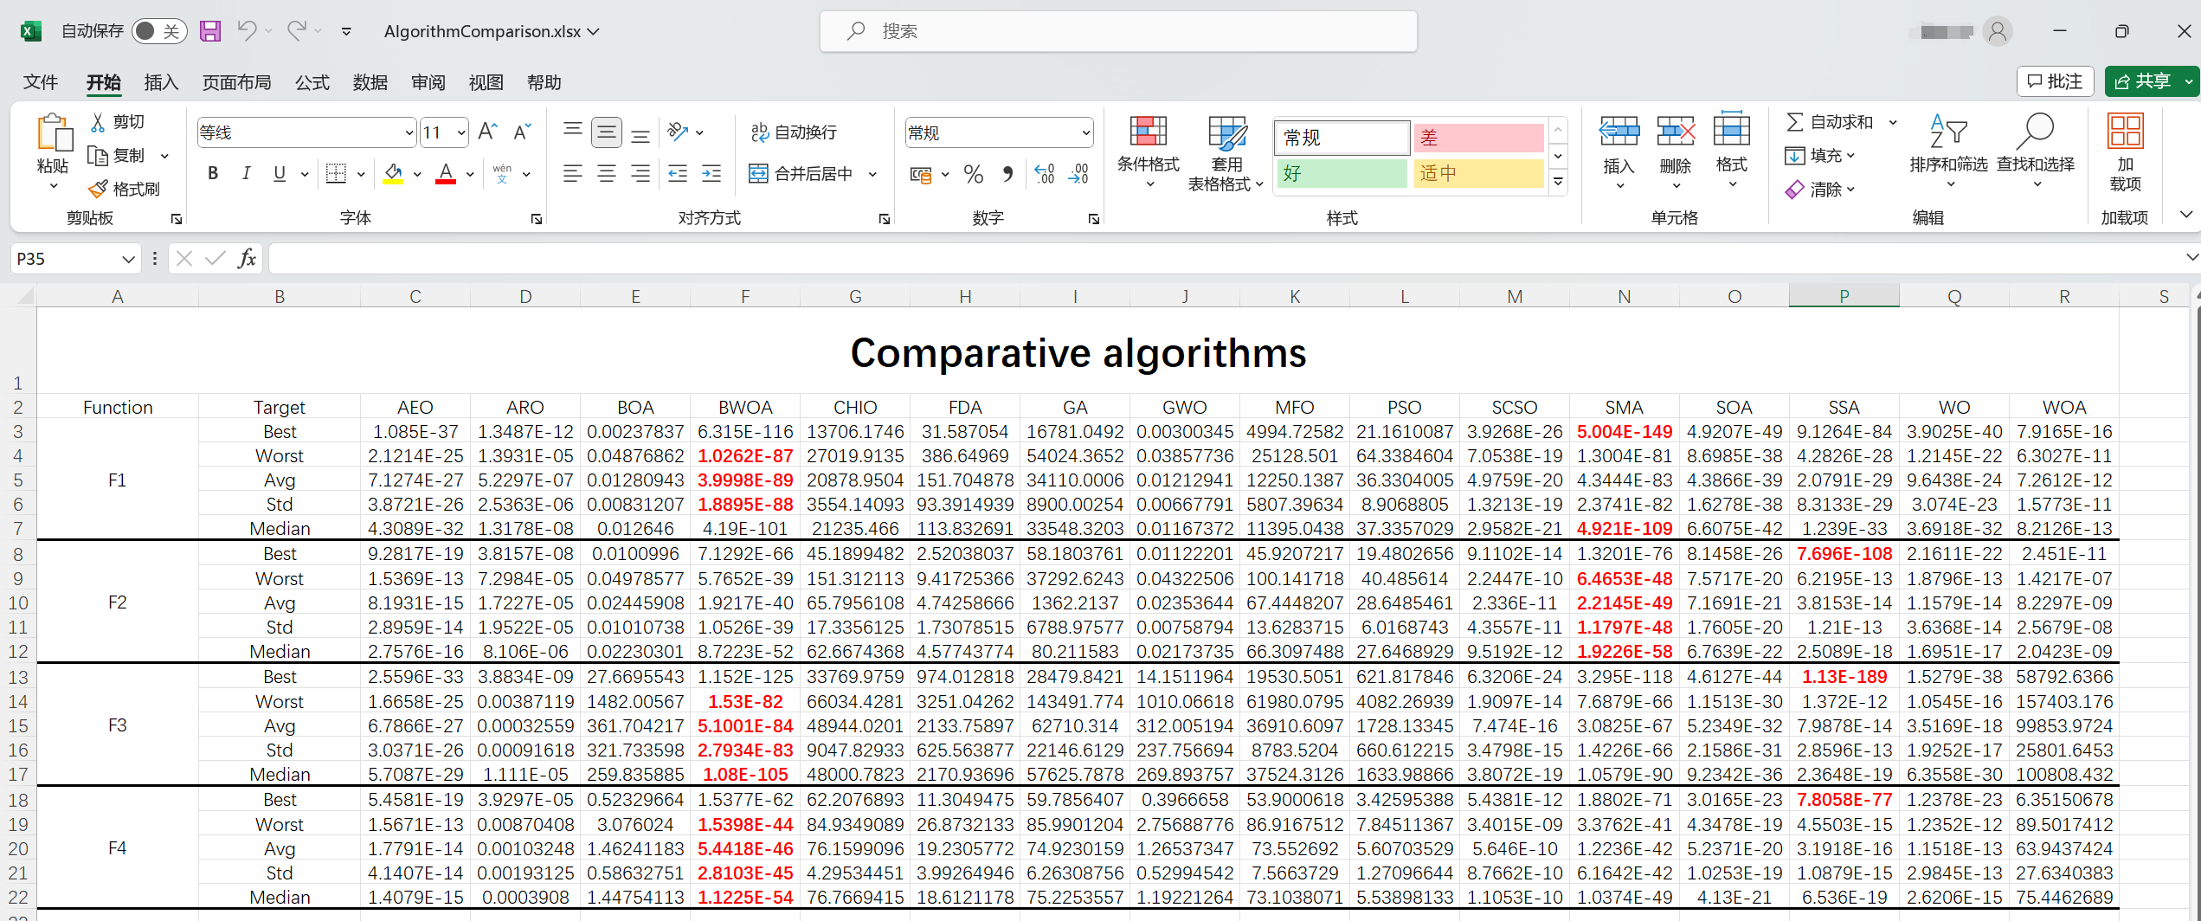The image size is (2201, 921).
Task: Click the increase indent icon
Action: click(711, 174)
